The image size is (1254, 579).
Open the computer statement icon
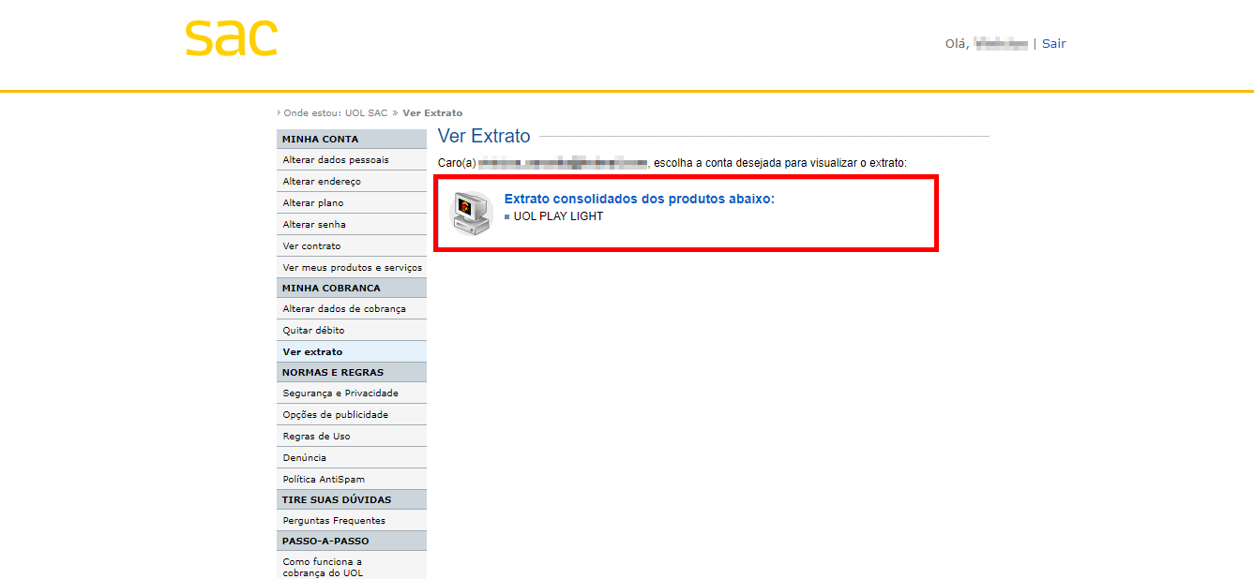(x=471, y=212)
